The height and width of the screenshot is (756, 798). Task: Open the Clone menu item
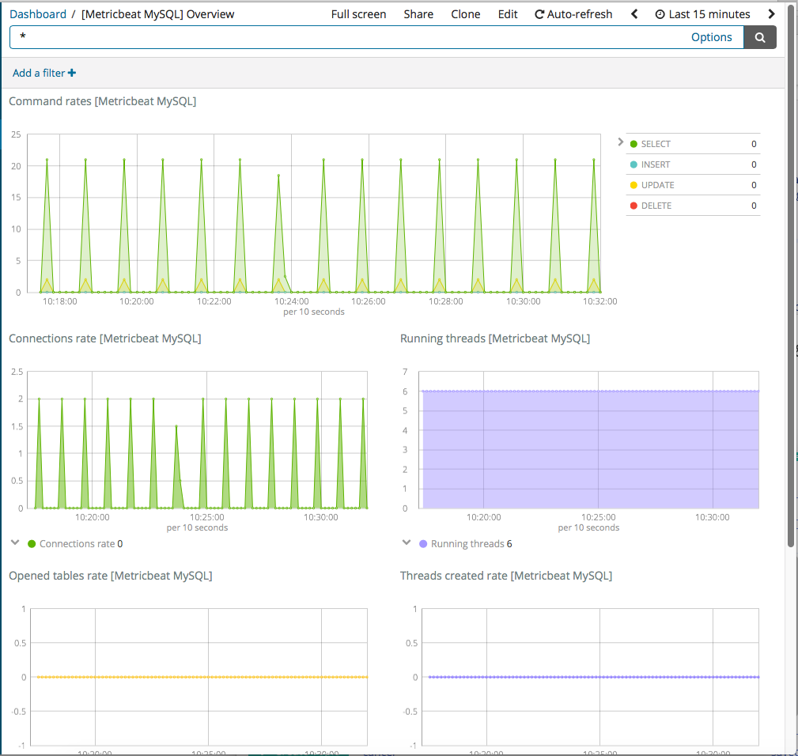[466, 14]
